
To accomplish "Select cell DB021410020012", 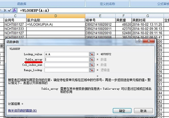I will pyautogui.click(x=100, y=24).
